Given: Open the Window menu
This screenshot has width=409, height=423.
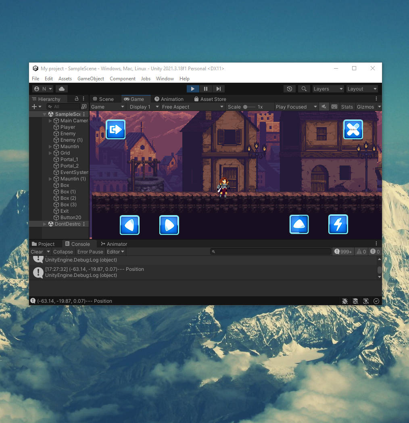Looking at the screenshot, I should 165,78.
